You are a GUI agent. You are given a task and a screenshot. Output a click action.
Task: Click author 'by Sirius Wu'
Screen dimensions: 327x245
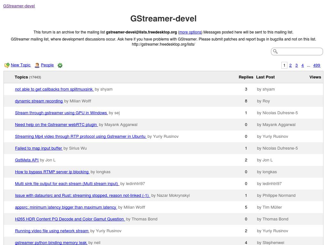[x=75, y=148]
